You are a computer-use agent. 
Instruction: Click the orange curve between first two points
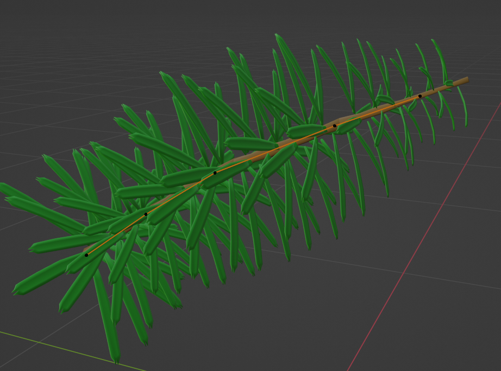tap(115, 235)
